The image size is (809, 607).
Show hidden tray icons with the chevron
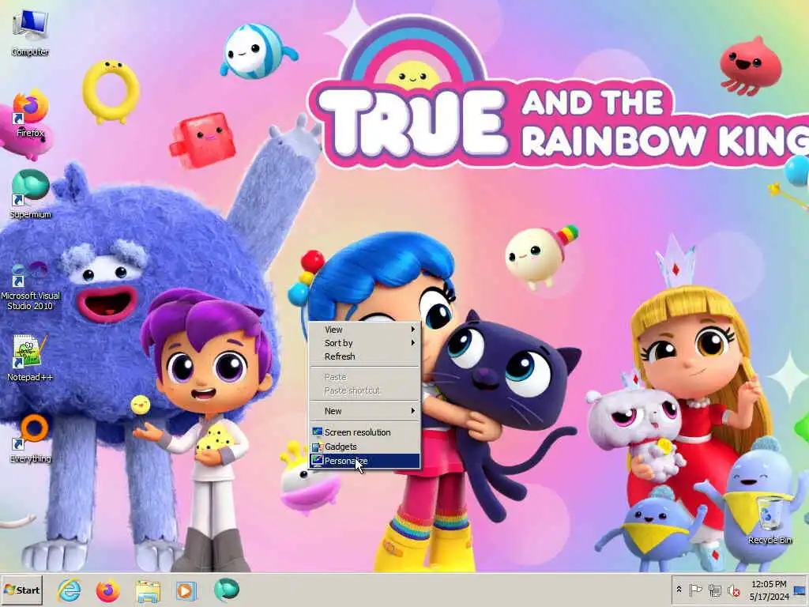click(679, 590)
